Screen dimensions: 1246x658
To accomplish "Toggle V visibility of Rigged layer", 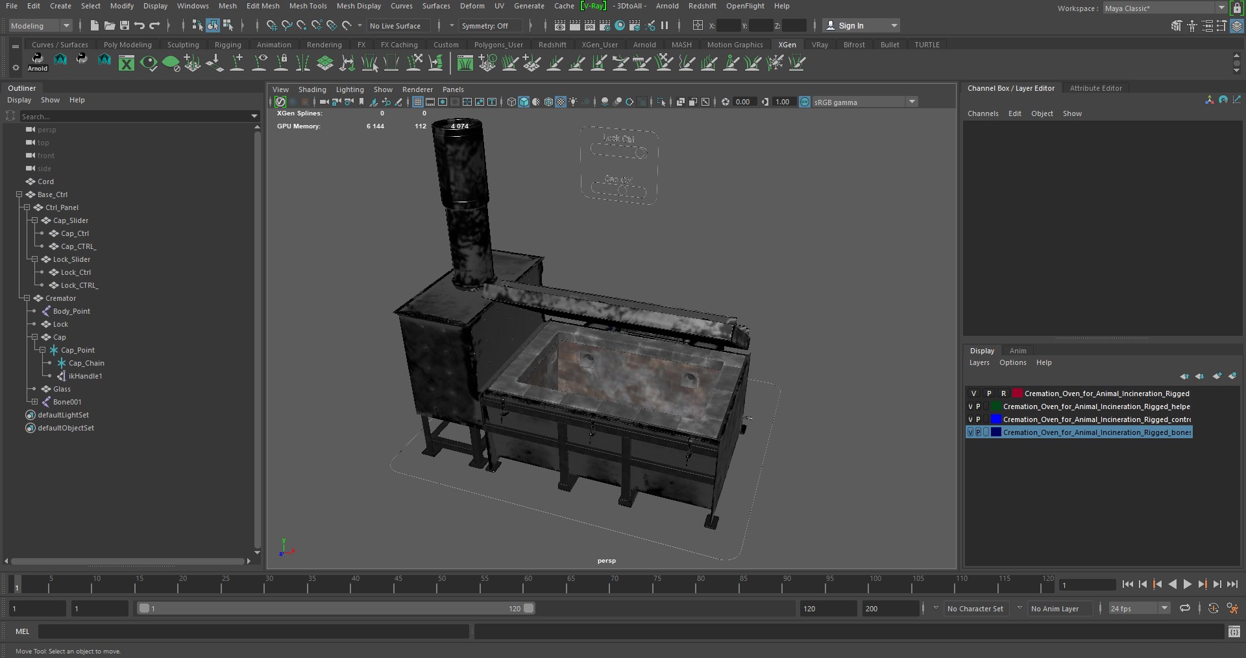I will pyautogui.click(x=973, y=394).
